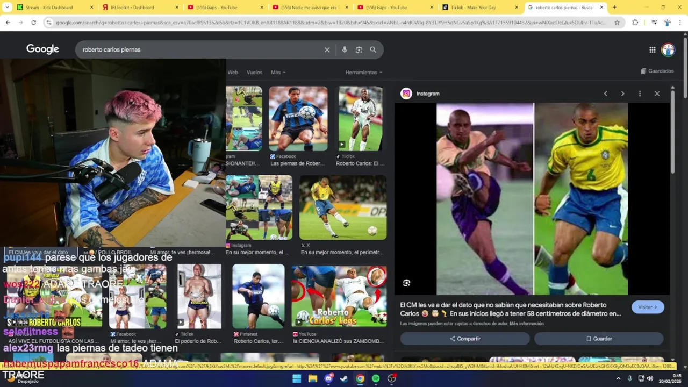Image resolution: width=688 pixels, height=387 pixels.
Task: Open the Windows Start menu
Action: click(x=297, y=378)
